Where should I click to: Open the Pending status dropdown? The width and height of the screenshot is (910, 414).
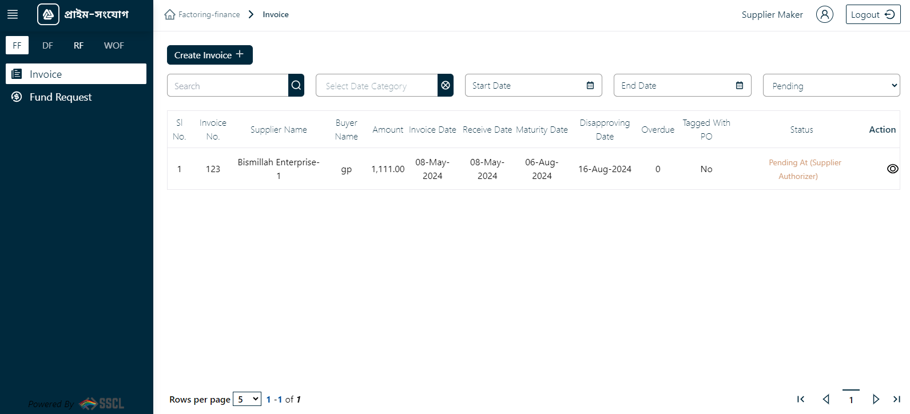pyautogui.click(x=831, y=85)
